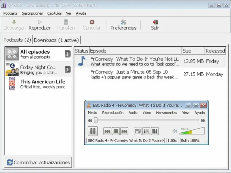
Task: Show the VLC playlist
Action: coord(146,131)
